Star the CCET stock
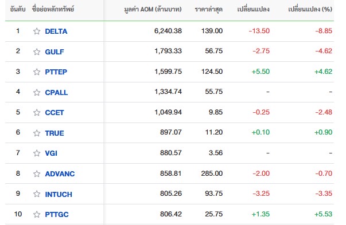This screenshot has width=346, height=225. pos(37,112)
